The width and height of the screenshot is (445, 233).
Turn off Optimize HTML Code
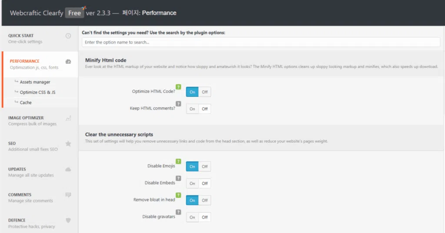pyautogui.click(x=205, y=92)
